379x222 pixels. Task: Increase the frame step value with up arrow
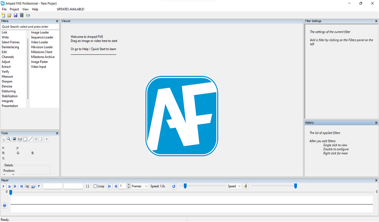coord(129,185)
